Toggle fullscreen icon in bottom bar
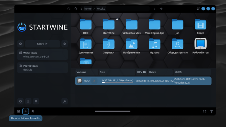 [x=205, y=111]
